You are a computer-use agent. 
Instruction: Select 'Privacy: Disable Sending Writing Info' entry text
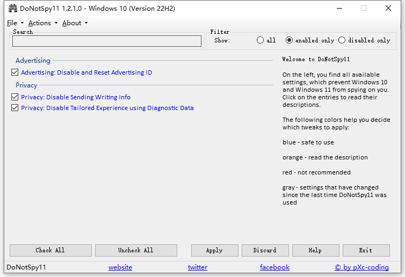coord(76,97)
